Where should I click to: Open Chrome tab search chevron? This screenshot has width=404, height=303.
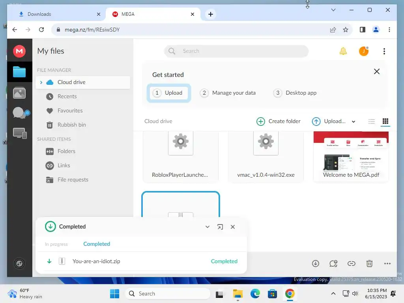pos(333,10)
